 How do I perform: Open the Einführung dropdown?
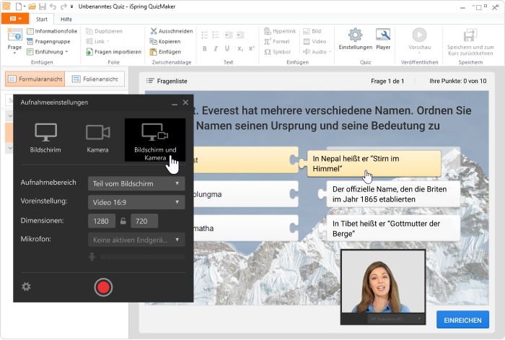coord(48,52)
